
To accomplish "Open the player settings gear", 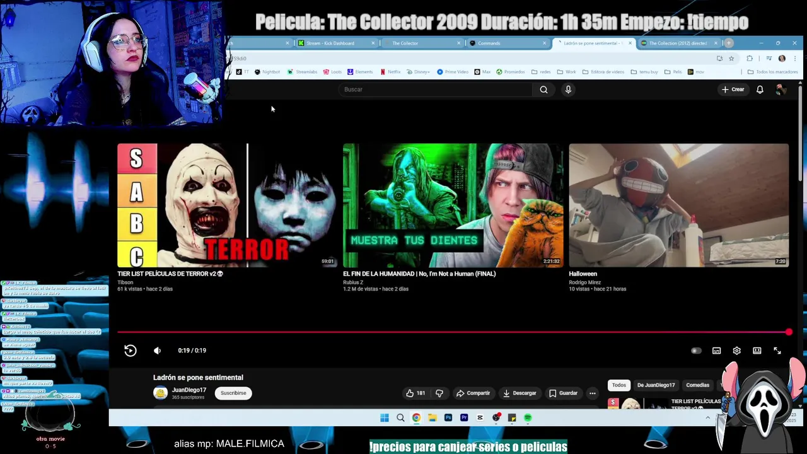I will coord(736,351).
